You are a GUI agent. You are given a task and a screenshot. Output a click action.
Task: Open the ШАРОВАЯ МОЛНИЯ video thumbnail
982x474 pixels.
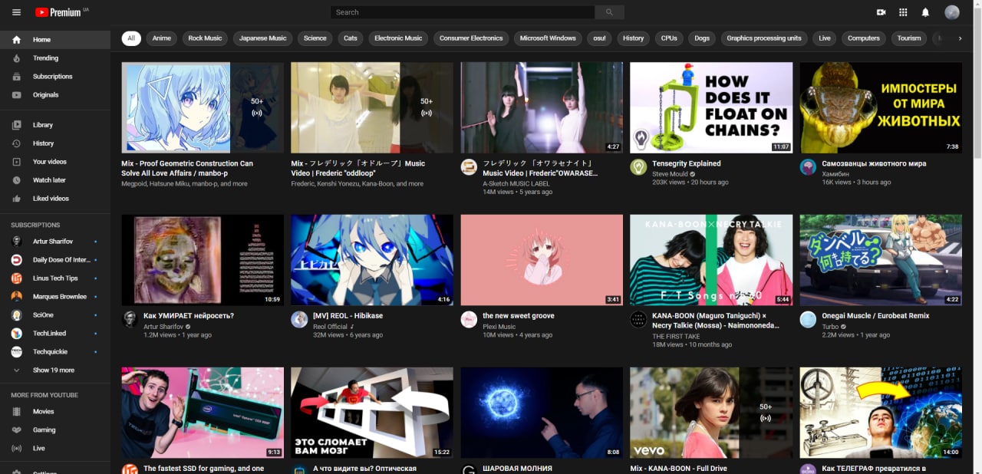pos(542,413)
